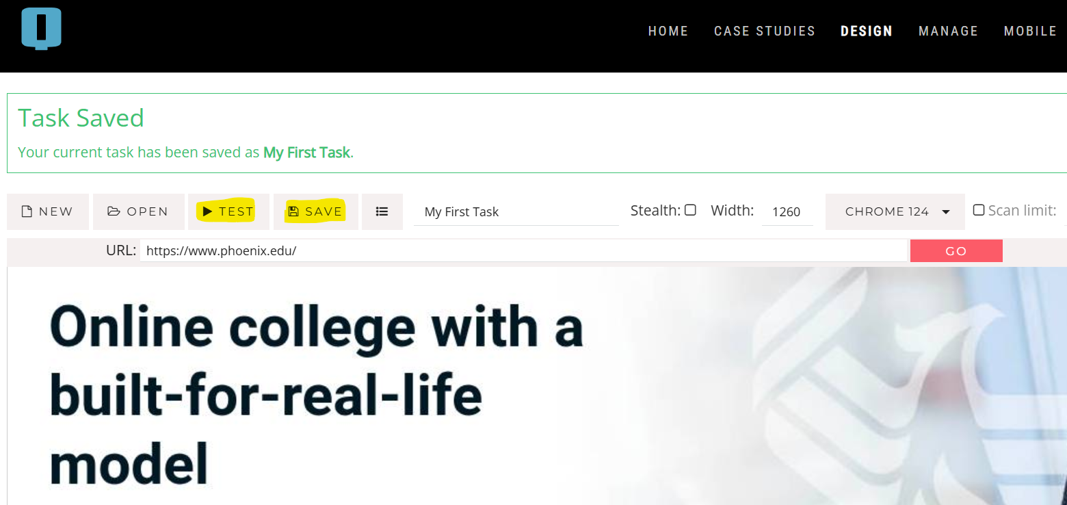Image resolution: width=1067 pixels, height=505 pixels.
Task: Click the Width value box showing 1260
Action: 787,212
